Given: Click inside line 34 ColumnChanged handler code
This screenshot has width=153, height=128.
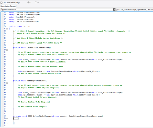Looking at the screenshot, I should tap(70, 59).
